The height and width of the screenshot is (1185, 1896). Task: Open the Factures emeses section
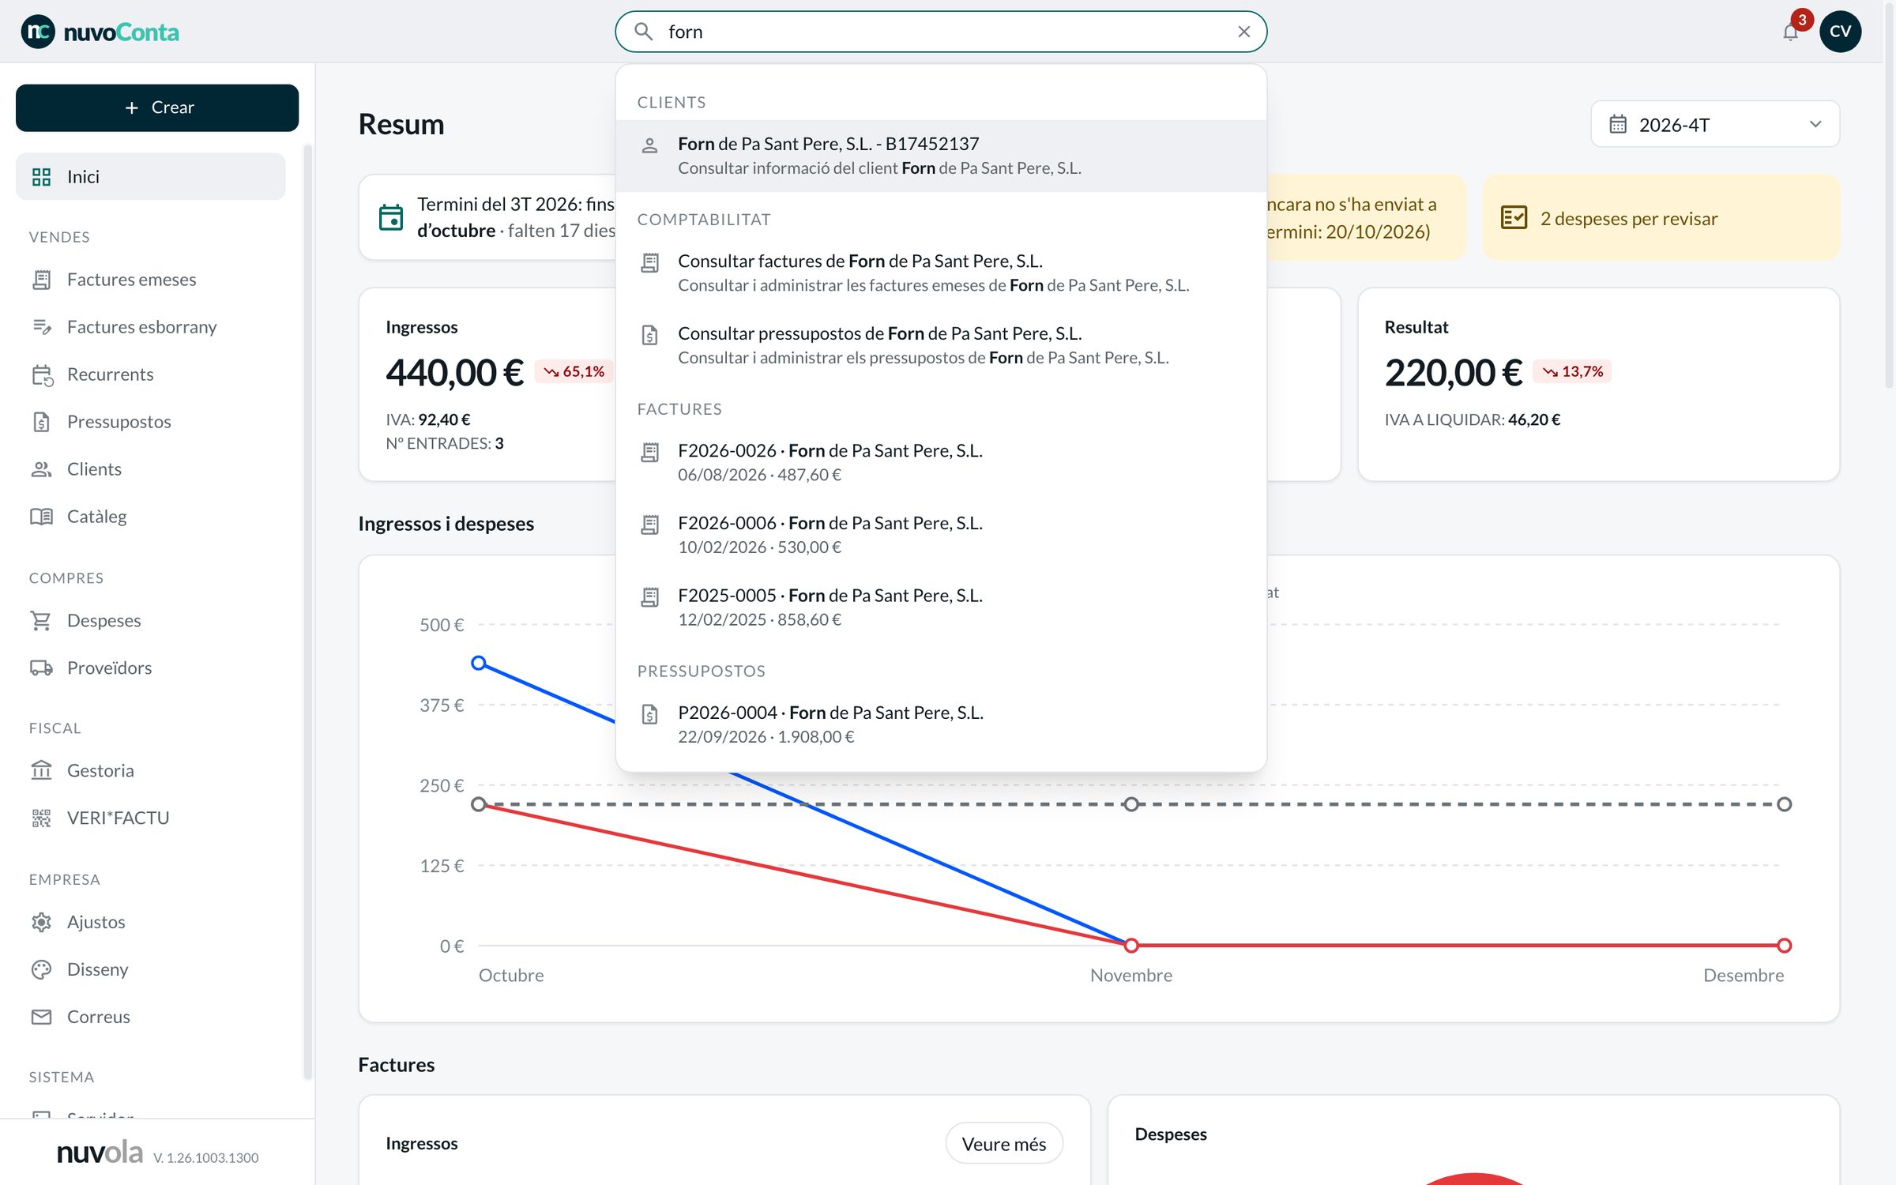point(150,280)
